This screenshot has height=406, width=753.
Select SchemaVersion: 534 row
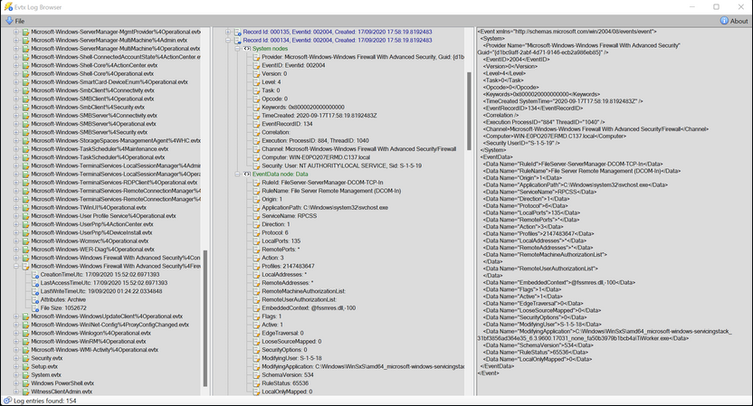tap(287, 375)
